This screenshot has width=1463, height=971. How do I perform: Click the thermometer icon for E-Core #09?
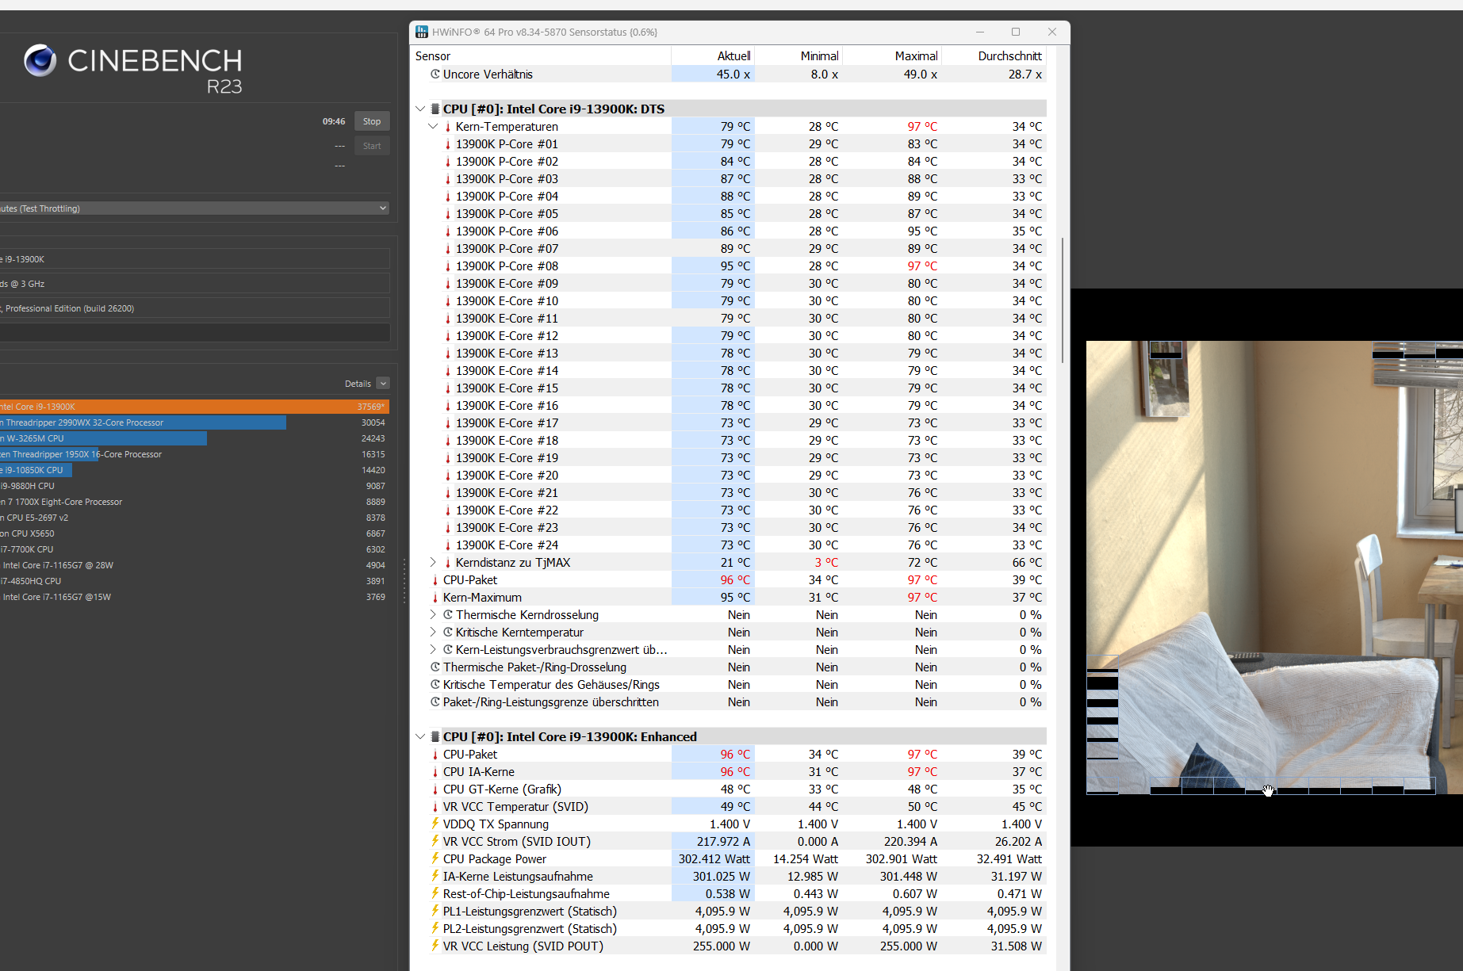click(448, 284)
